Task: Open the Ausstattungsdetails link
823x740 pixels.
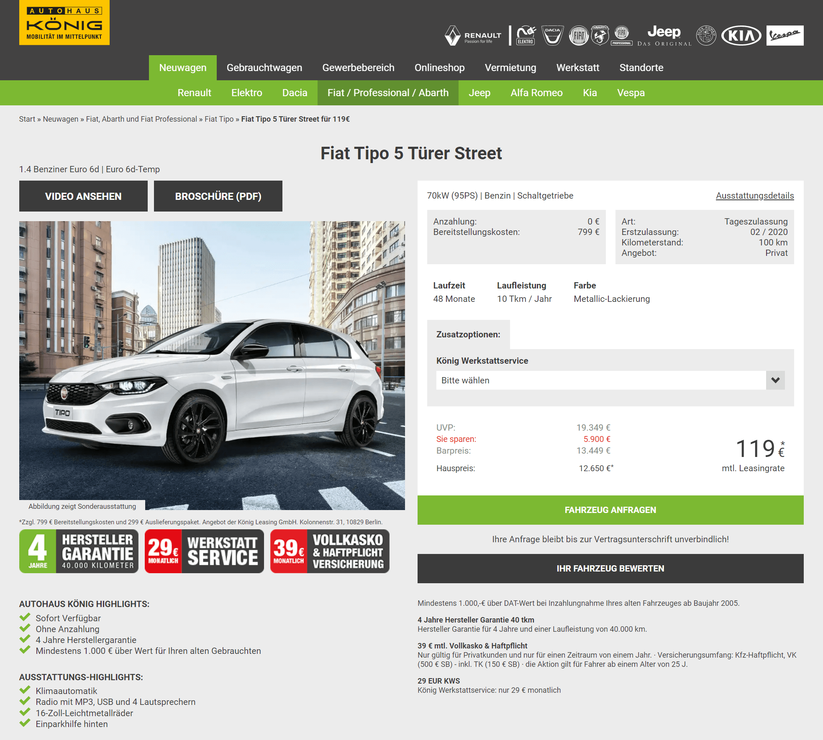Action: click(x=755, y=196)
